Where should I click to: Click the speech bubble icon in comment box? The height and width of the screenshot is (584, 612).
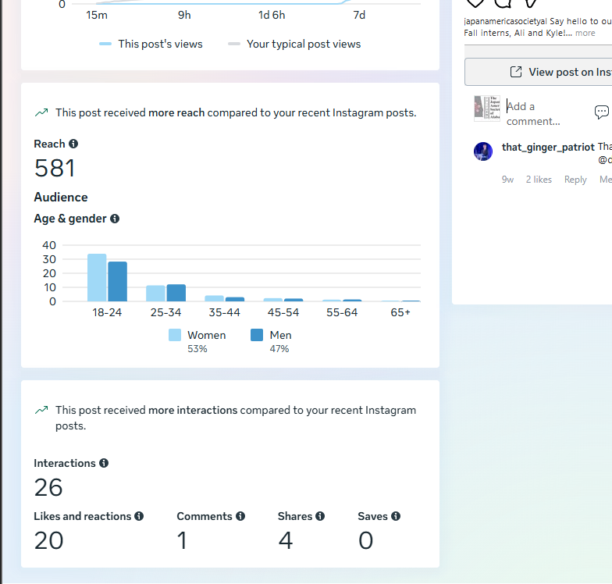point(601,112)
